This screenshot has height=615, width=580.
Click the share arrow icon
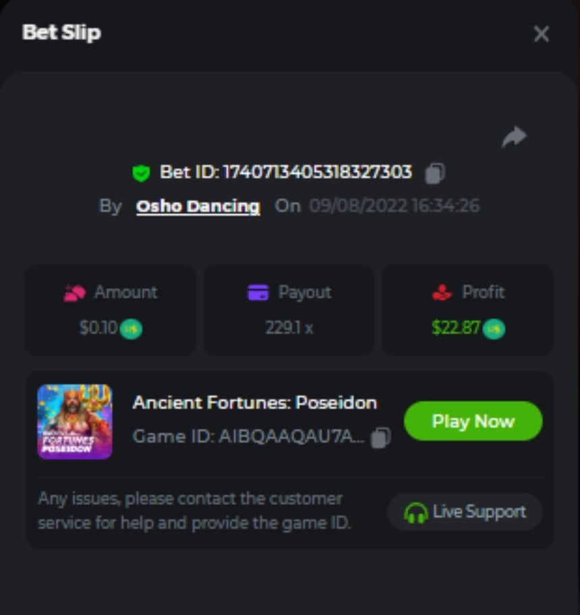click(x=514, y=137)
